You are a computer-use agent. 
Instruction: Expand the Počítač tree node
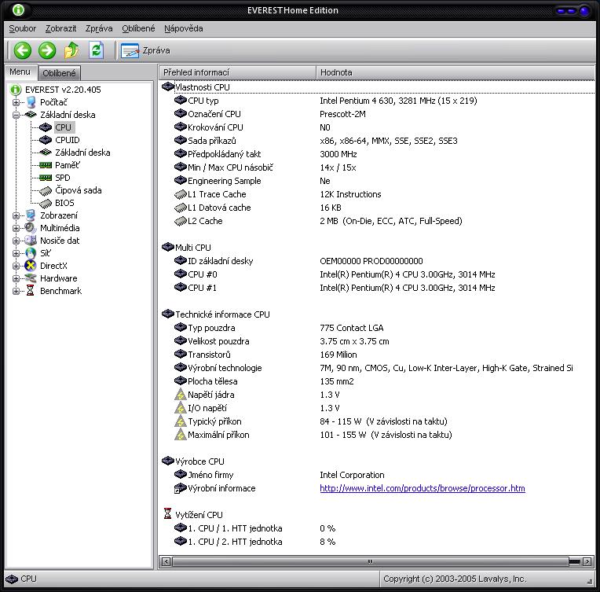[x=16, y=102]
